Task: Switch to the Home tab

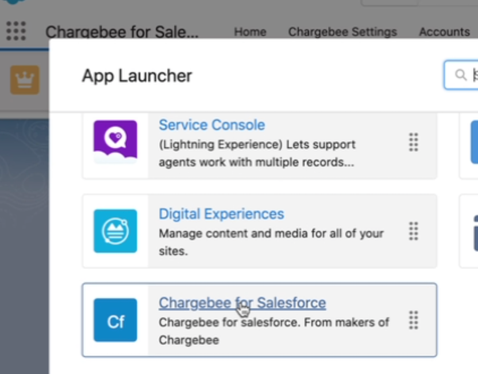Action: pyautogui.click(x=250, y=32)
